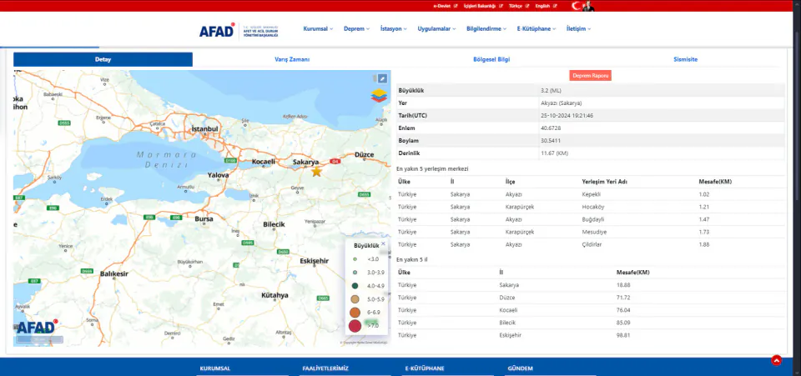Expand the E-Kütüphane menu
This screenshot has width=801, height=376.
537,29
